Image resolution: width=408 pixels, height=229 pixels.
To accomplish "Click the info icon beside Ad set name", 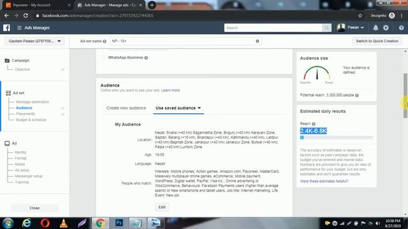I will tap(105, 41).
